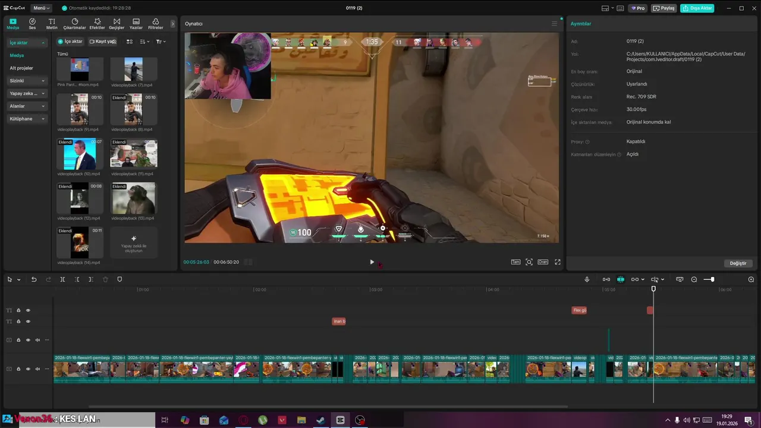761x428 pixels.
Task: Open the Metin text tab
Action: (x=52, y=24)
